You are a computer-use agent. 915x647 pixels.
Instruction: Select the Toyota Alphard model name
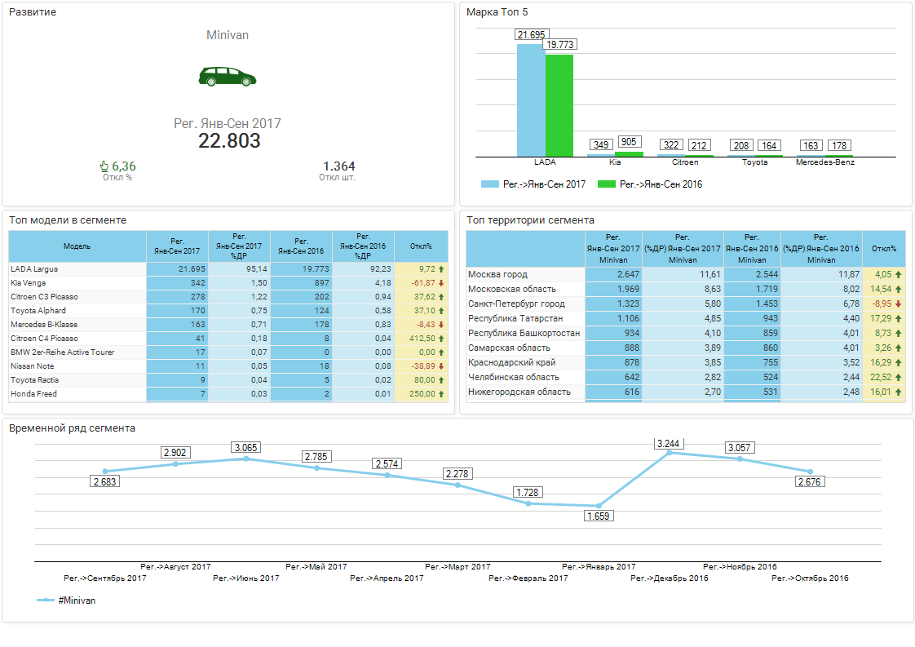(x=38, y=311)
